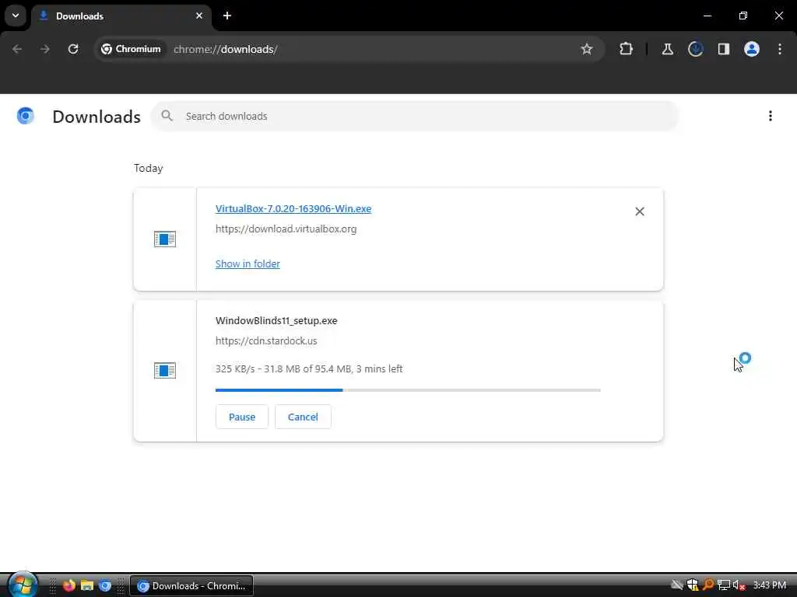This screenshot has width=797, height=597.
Task: Go back using the back arrow
Action: click(17, 49)
